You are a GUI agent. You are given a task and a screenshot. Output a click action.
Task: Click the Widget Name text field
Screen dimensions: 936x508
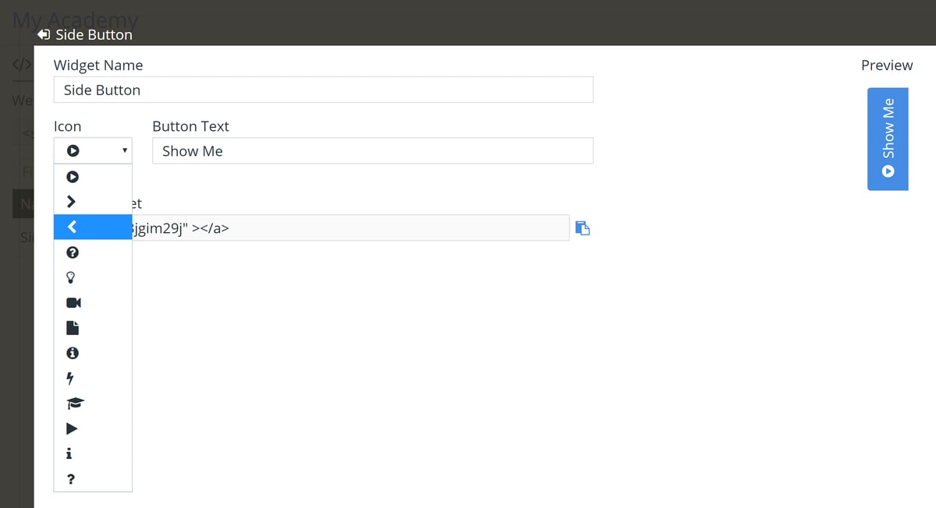click(323, 90)
